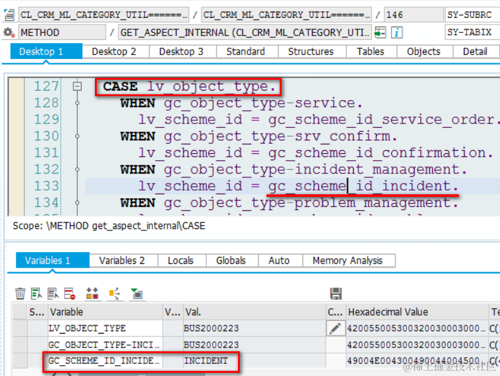Viewport: 500px width, 376px height.
Task: Click the green arrow navigate-to-source icon
Action: point(380,32)
